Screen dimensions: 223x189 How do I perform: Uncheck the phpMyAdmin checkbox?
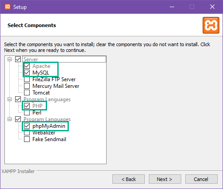click(27, 126)
